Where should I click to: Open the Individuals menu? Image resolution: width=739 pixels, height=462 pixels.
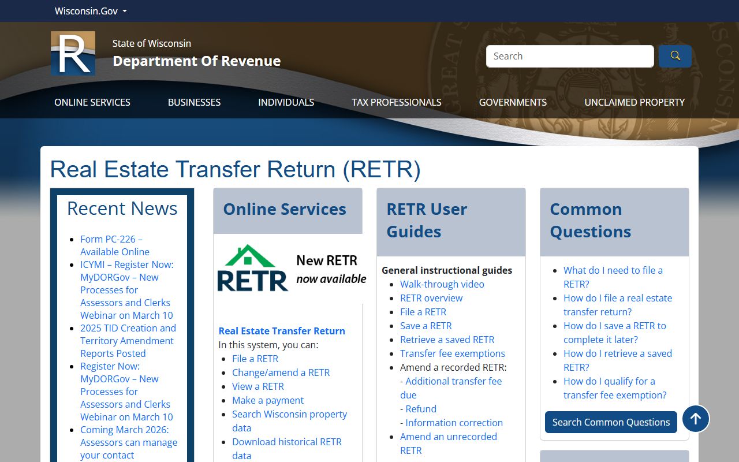click(x=286, y=102)
